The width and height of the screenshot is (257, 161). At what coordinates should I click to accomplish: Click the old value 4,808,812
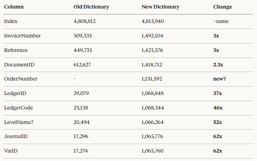click(x=84, y=21)
